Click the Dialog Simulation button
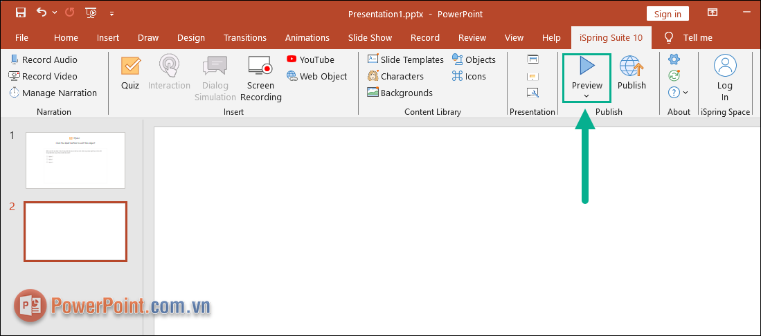 [215, 79]
